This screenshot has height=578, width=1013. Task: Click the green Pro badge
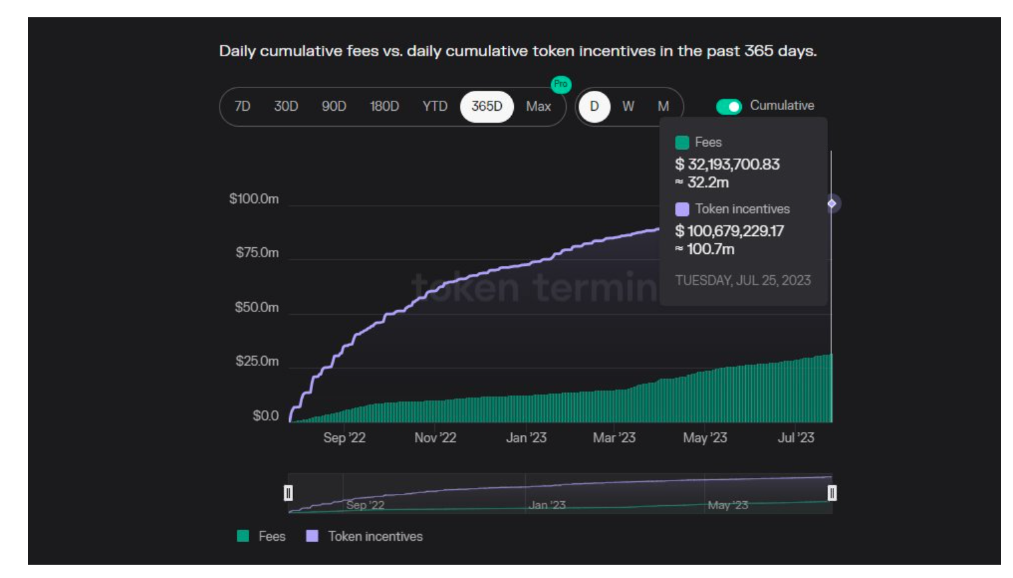[561, 84]
